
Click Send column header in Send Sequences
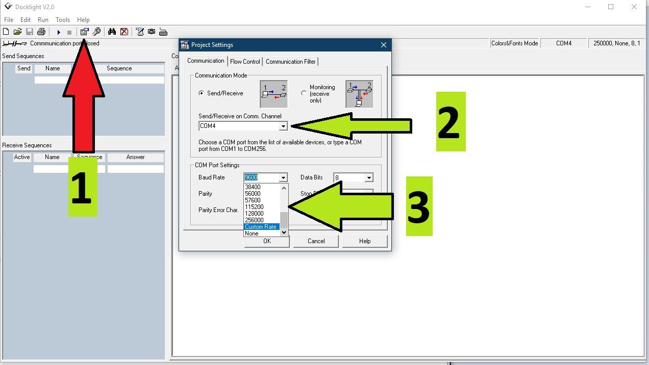click(24, 68)
